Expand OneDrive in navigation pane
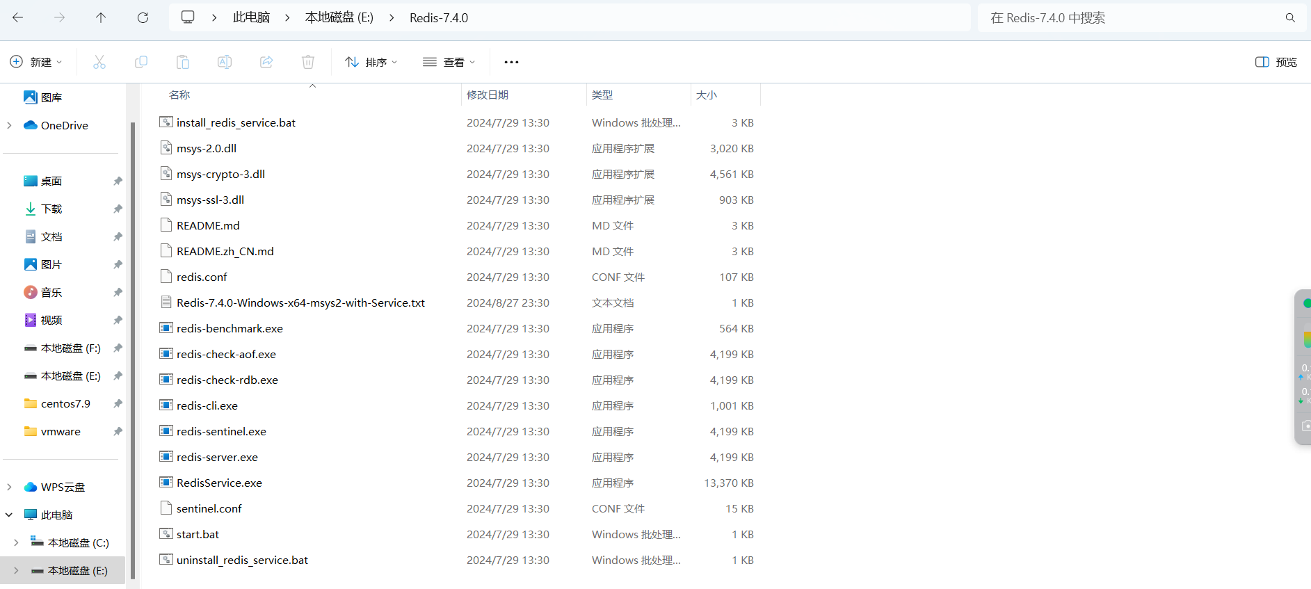The image size is (1311, 589). click(9, 125)
